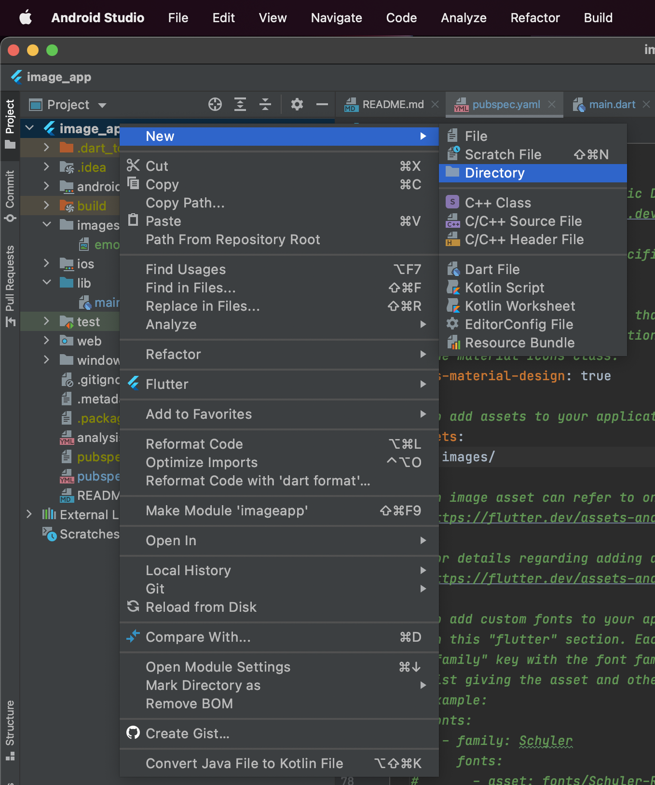Click the Flutter logo beside image_app title
655x785 pixels.
point(16,77)
